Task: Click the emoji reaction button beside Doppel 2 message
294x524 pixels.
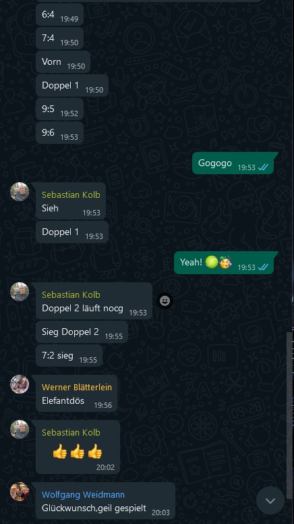Action: click(x=165, y=301)
